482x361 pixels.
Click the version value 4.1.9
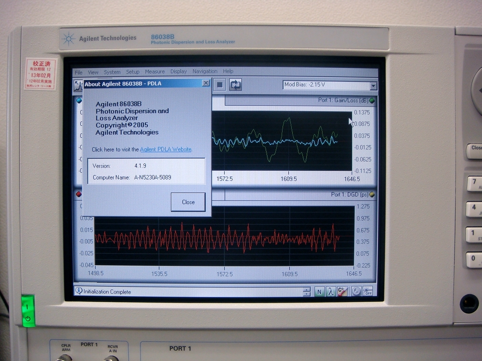click(140, 166)
